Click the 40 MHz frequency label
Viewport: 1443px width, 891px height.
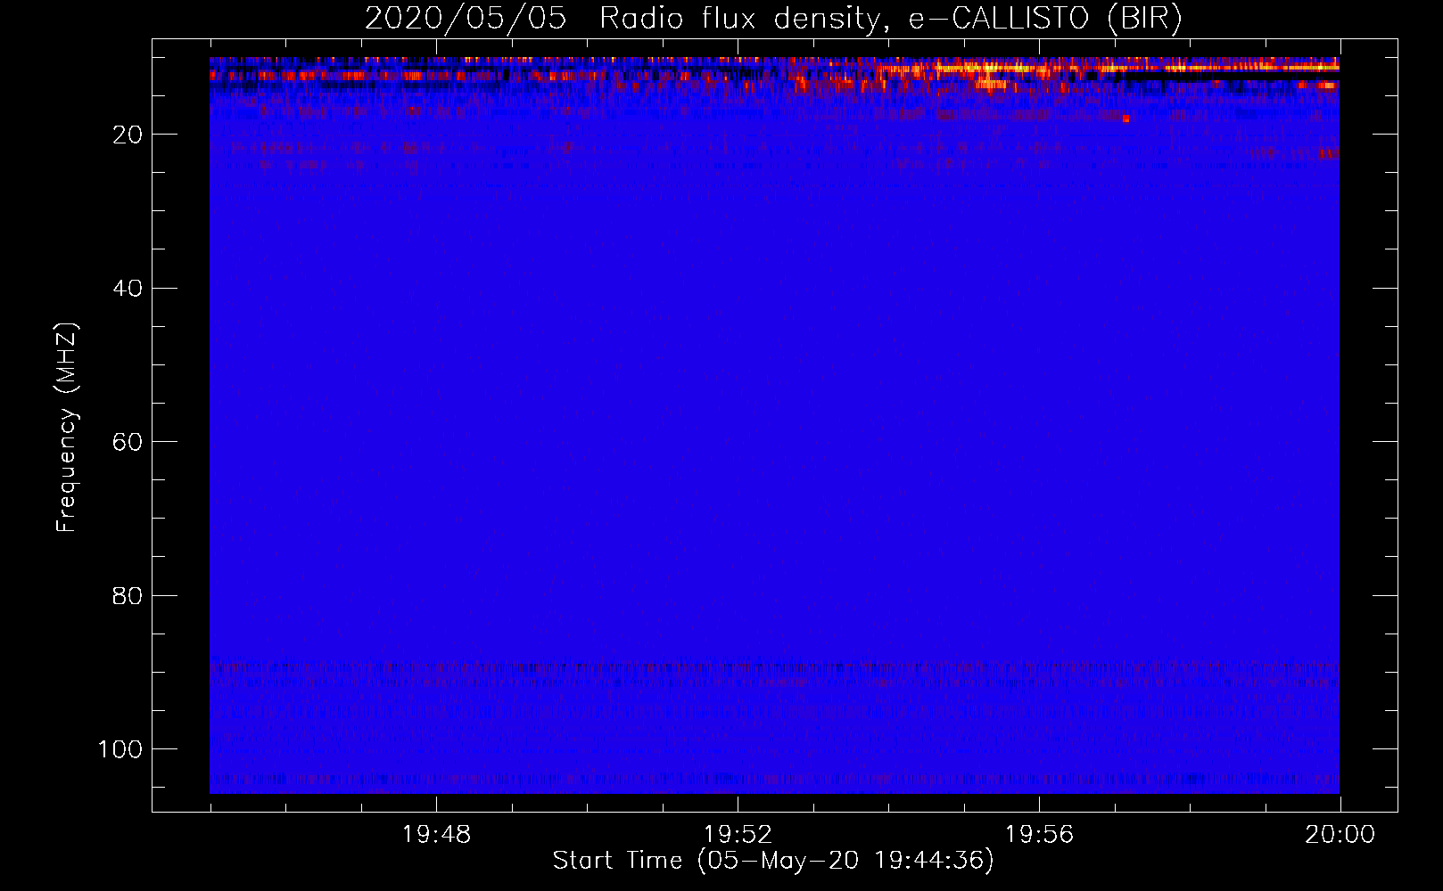(x=128, y=289)
